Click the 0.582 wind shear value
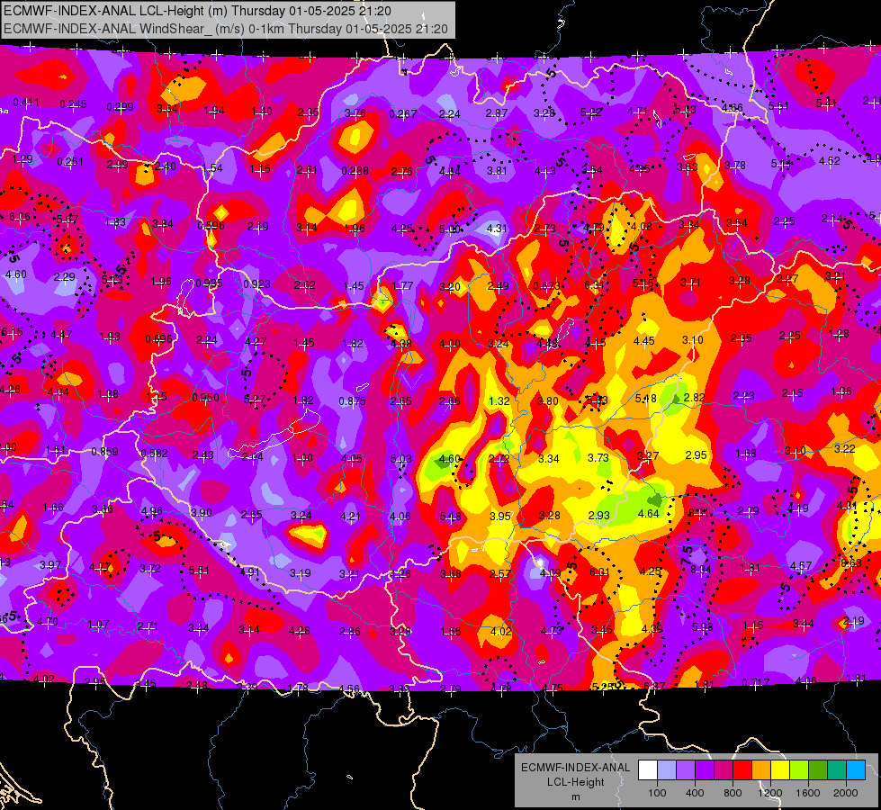The width and height of the screenshot is (881, 810). coord(155,453)
